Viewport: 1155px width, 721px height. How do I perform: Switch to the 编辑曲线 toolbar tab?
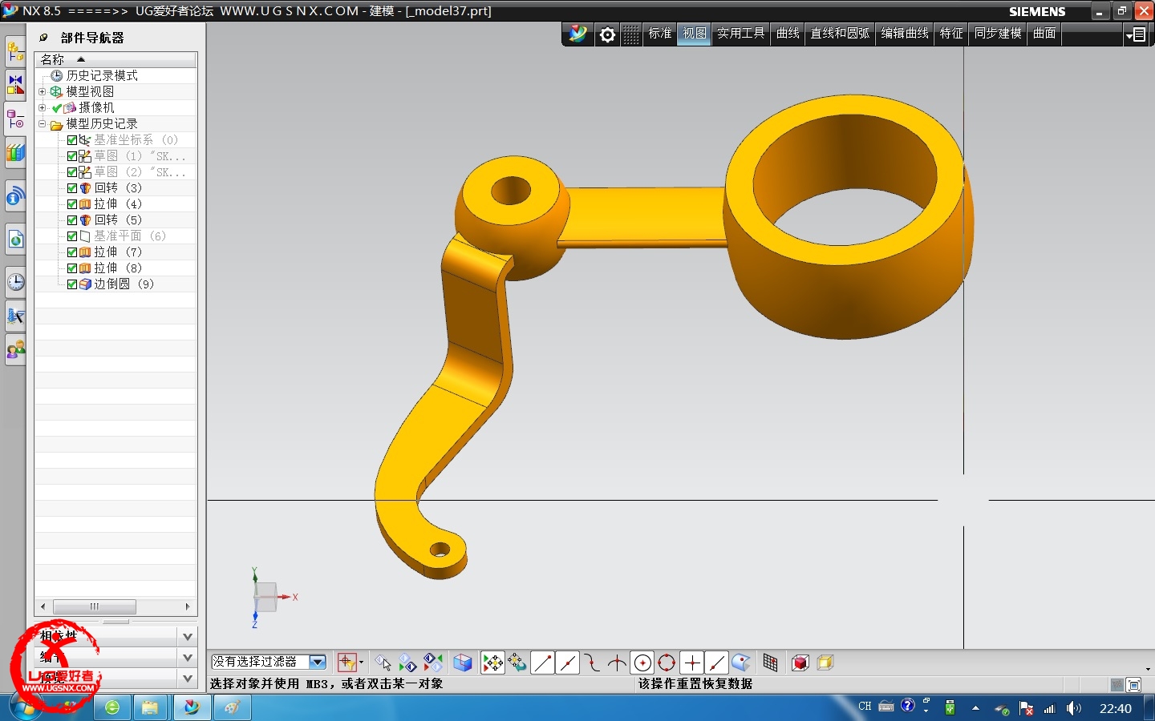pos(905,34)
